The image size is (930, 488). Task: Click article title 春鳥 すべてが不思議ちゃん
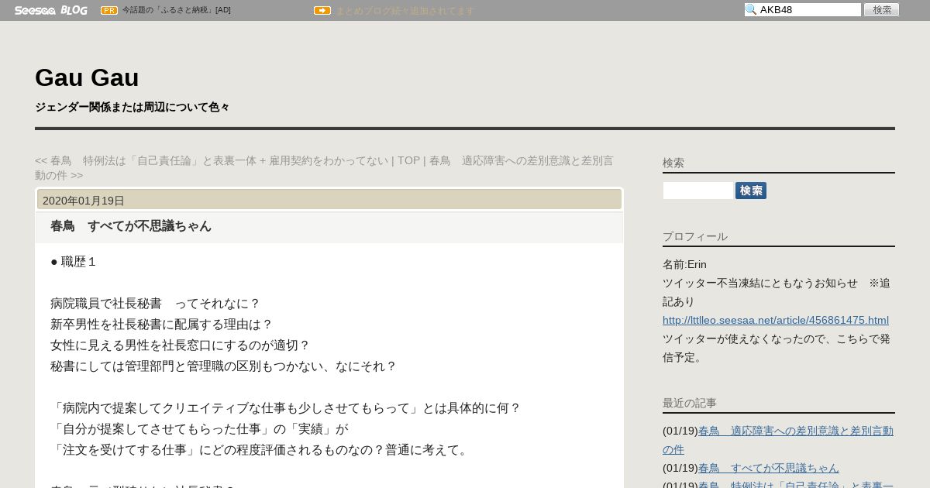(x=131, y=226)
